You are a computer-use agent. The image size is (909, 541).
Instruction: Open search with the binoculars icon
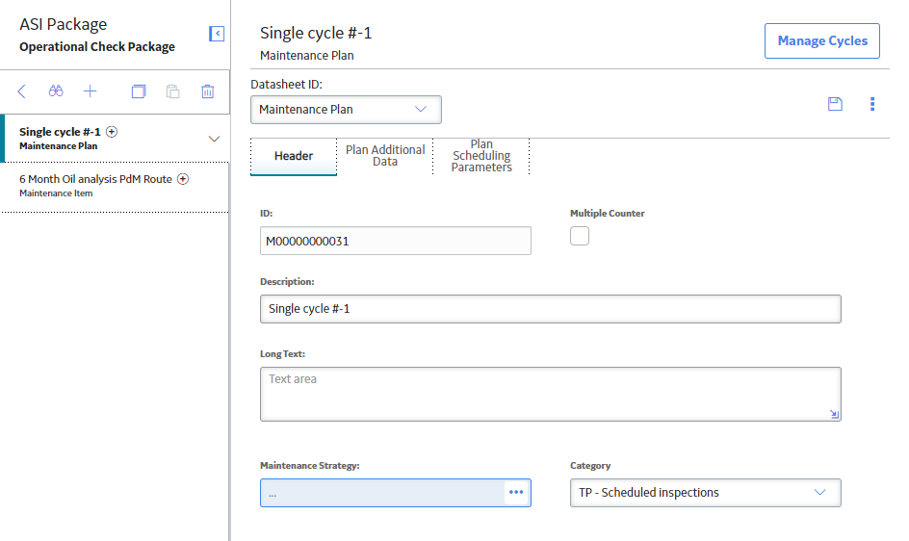[x=56, y=91]
